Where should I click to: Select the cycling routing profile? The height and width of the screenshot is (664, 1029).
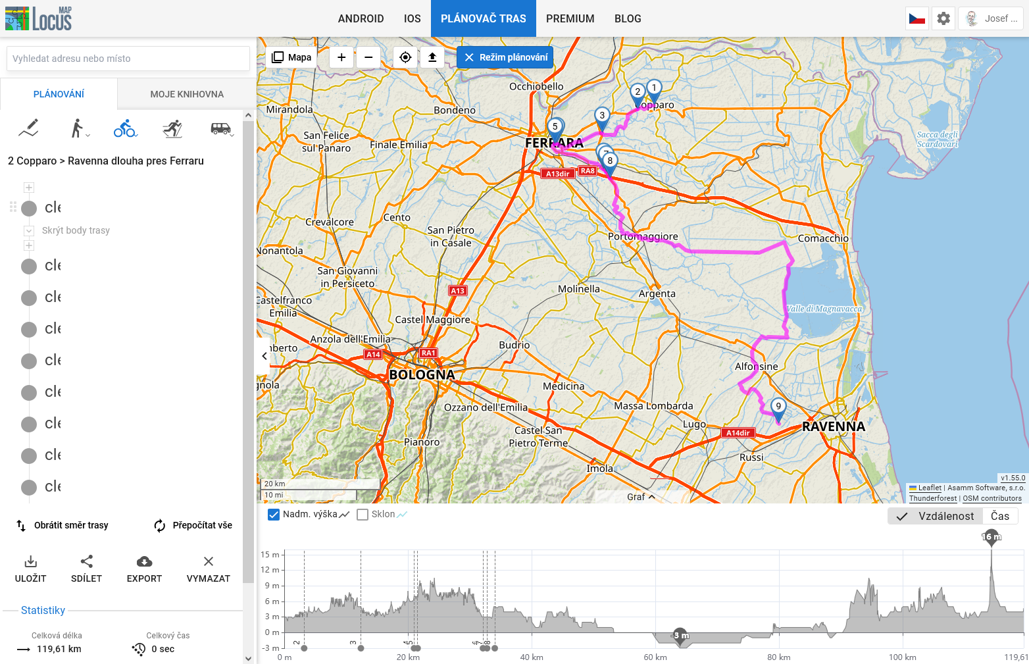click(124, 128)
